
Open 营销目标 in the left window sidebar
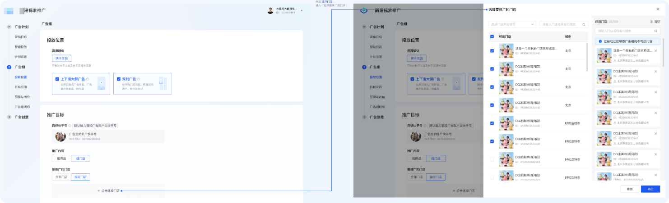[21, 37]
